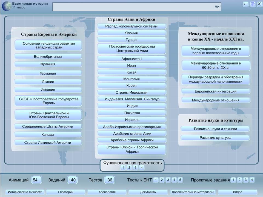Select Индонезия. Малайзия. Сингапур

(132, 99)
